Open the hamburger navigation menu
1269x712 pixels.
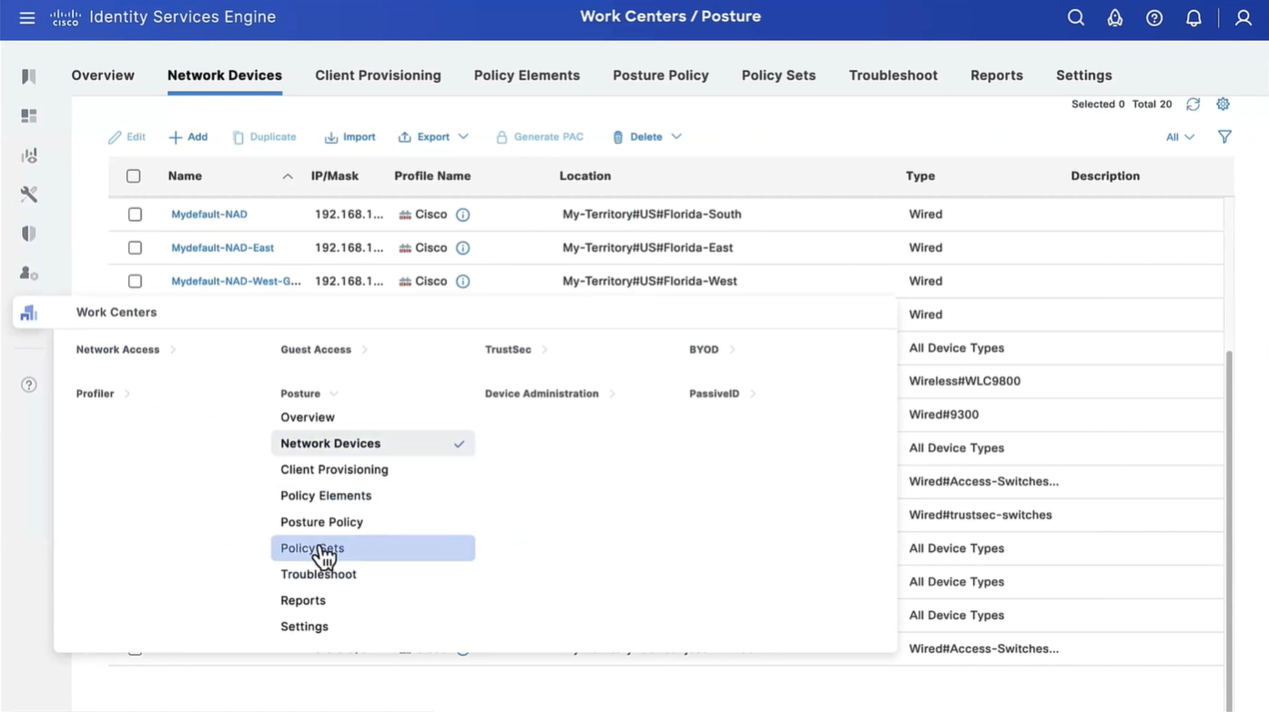(27, 18)
